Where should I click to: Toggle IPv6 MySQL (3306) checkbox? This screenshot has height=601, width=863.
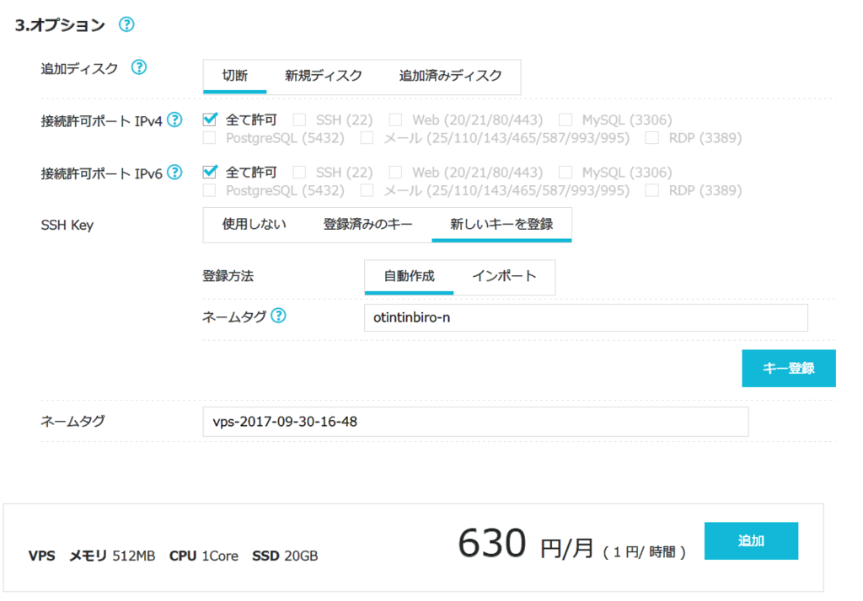(566, 172)
